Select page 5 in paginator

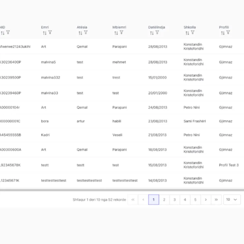pyautogui.click(x=195, y=199)
